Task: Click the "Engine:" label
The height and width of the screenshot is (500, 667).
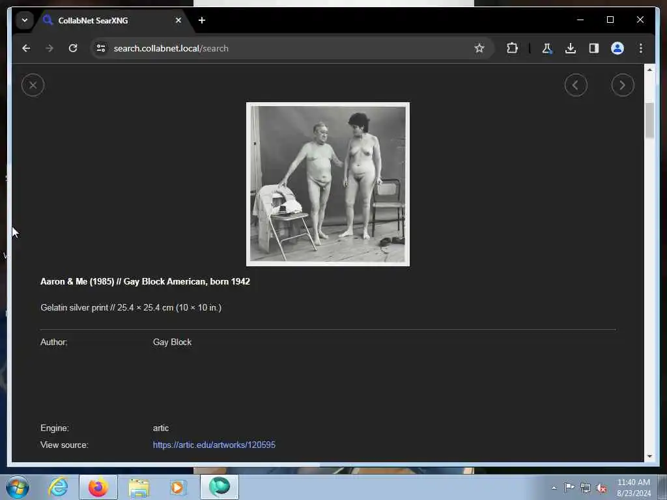Action: coord(55,428)
